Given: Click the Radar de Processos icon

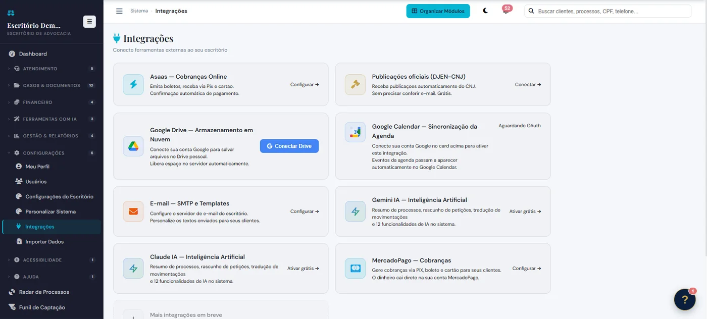Looking at the screenshot, I should [x=12, y=292].
